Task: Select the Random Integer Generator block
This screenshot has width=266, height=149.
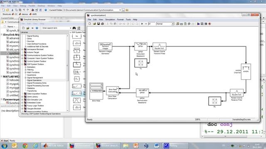Action: (x=105, y=46)
